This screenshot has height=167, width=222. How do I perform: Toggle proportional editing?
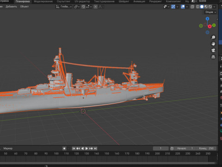(96, 6)
